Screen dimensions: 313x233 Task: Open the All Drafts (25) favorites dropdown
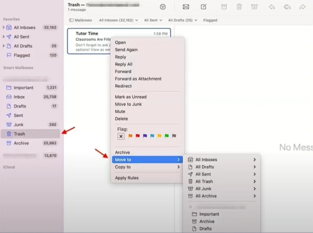[183, 20]
